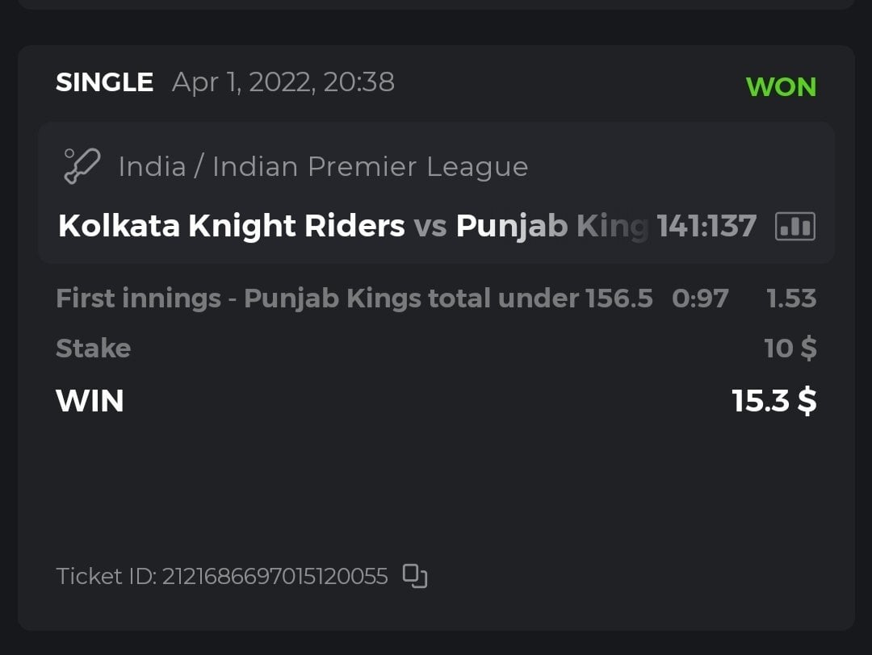Screen dimensions: 872x655
Task: Click the cricket bat sport icon
Action: [82, 166]
